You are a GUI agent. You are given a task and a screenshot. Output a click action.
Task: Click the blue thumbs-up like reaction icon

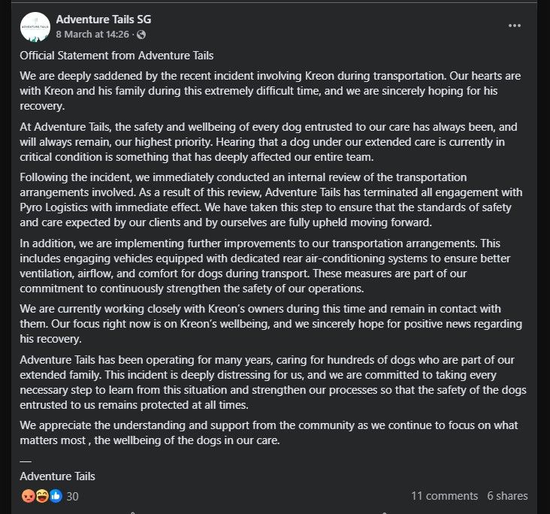[x=56, y=496]
